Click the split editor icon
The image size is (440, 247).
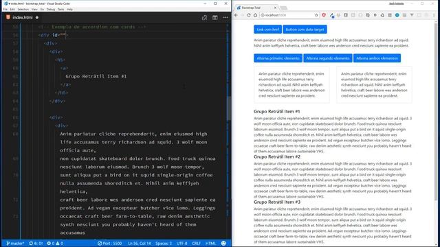[x=215, y=17]
